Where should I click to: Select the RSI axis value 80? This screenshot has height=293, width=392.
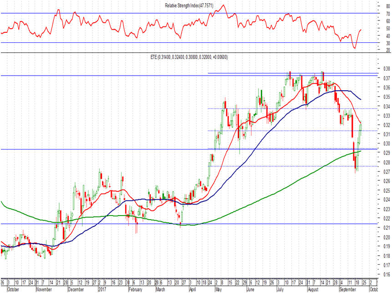point(388,7)
